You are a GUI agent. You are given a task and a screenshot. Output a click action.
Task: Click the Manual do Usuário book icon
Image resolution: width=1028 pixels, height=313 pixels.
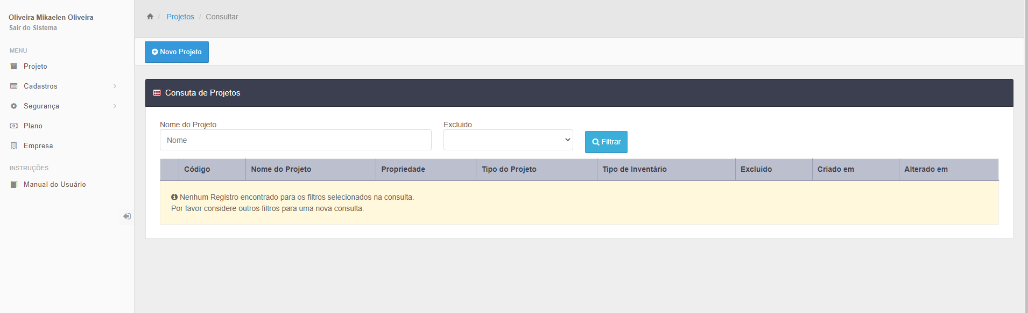(14, 184)
